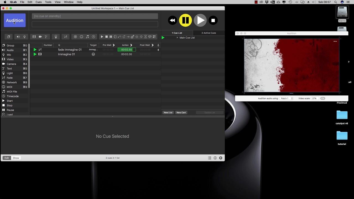Open workspace settings gear icon
The height and width of the screenshot is (199, 354).
pos(221,158)
